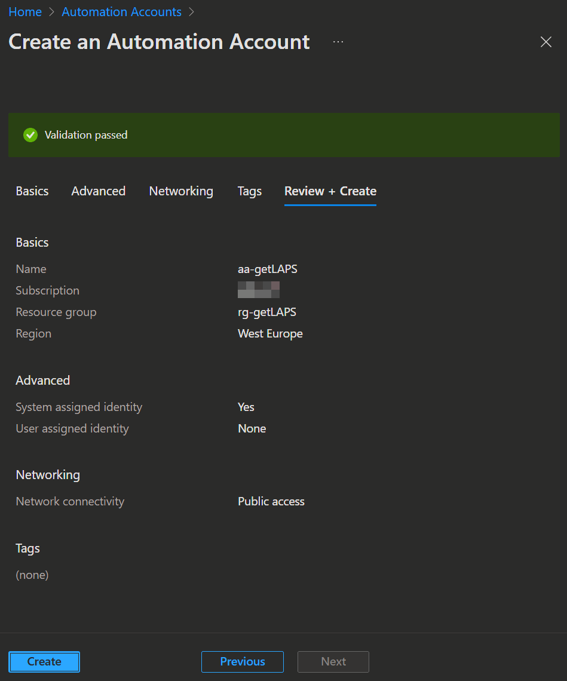Click the Public access connectivity value
This screenshot has height=681, width=567.
(x=271, y=501)
